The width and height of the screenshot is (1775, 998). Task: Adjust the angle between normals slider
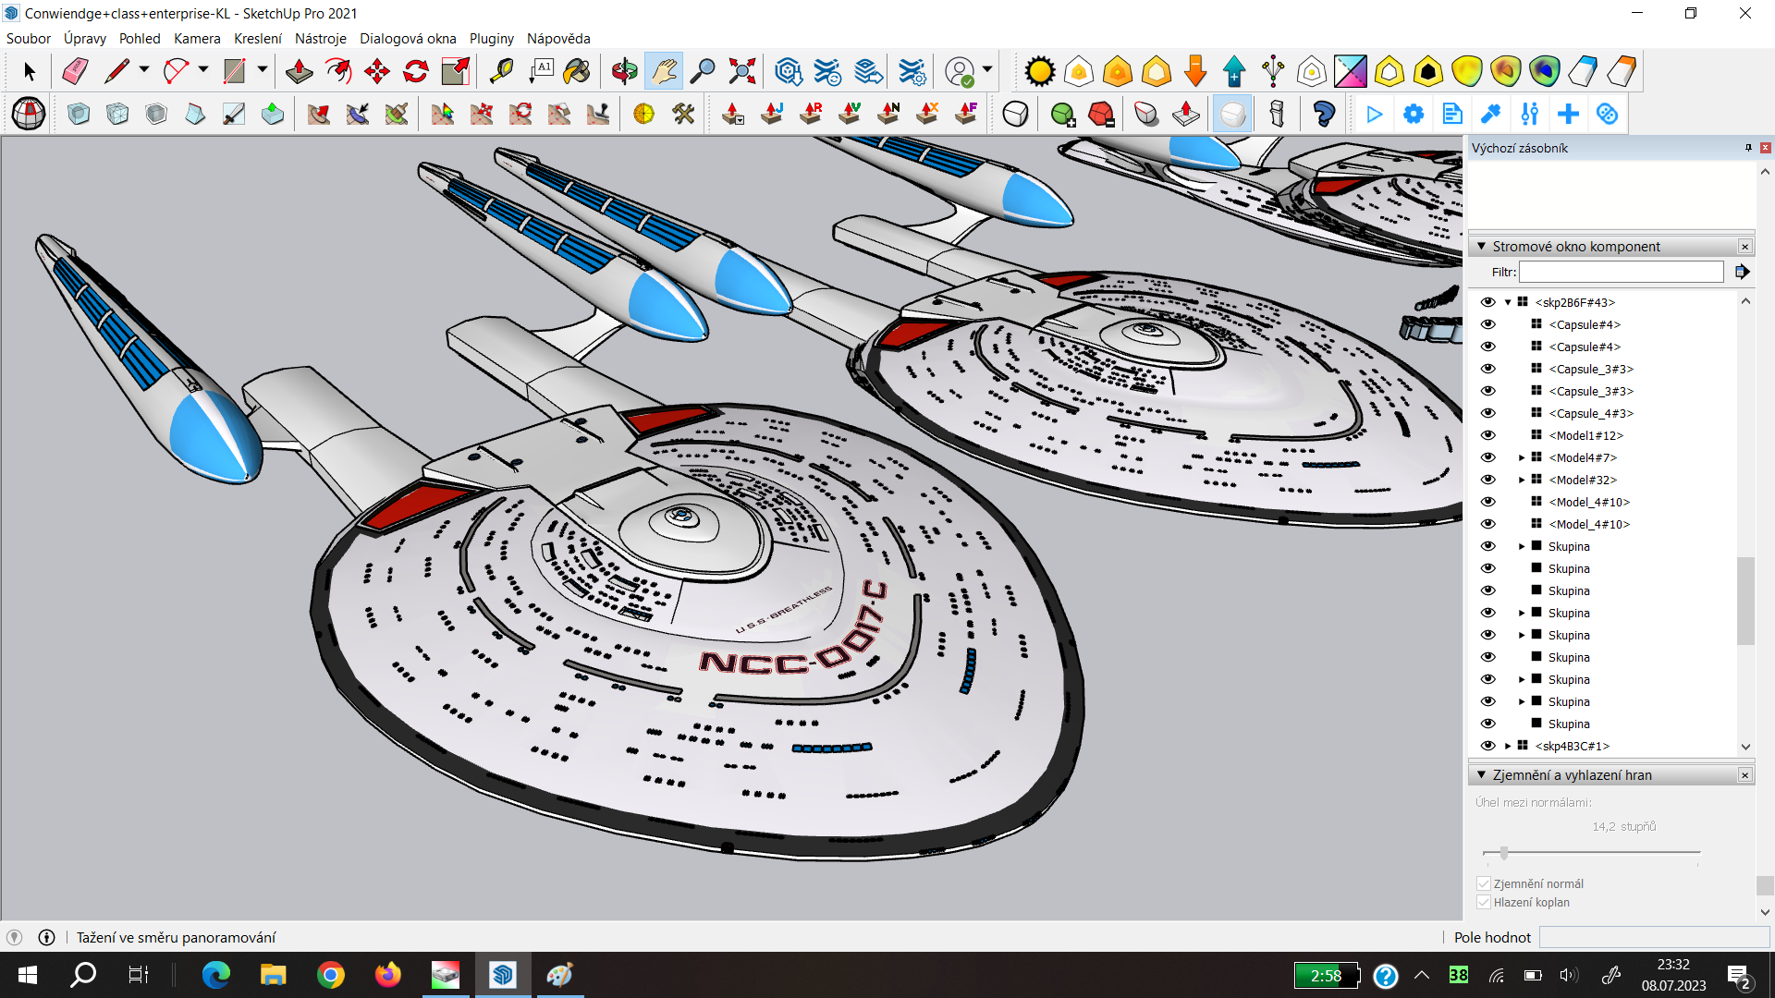point(1504,853)
